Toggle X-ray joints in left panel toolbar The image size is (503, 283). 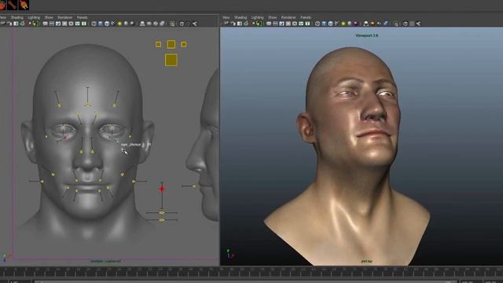click(x=194, y=24)
